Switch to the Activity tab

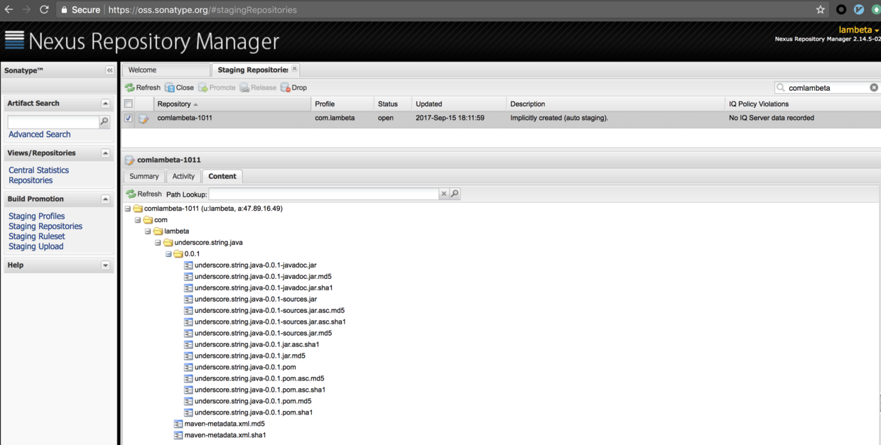click(x=183, y=176)
